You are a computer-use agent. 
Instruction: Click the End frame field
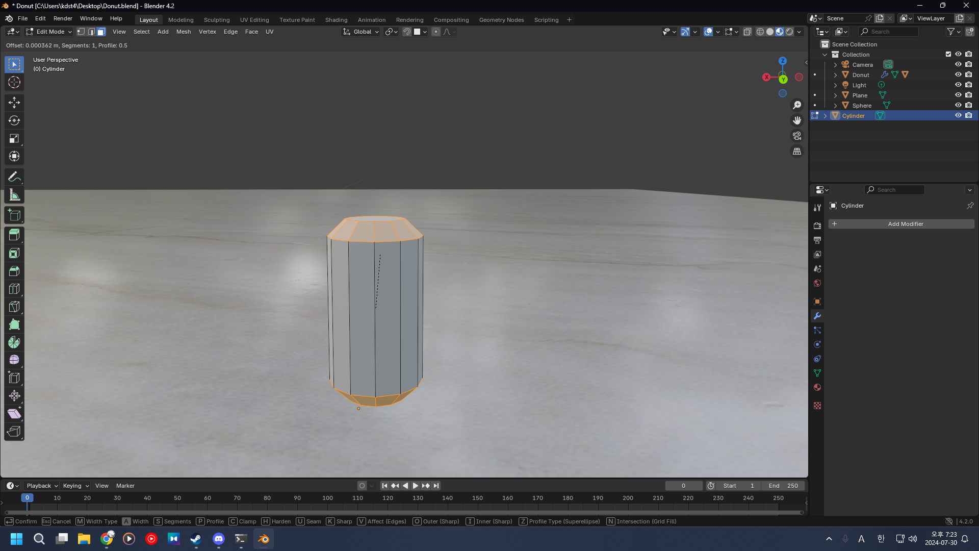pos(783,486)
